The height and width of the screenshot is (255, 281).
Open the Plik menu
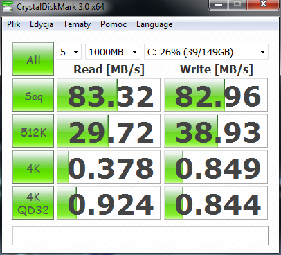[13, 24]
